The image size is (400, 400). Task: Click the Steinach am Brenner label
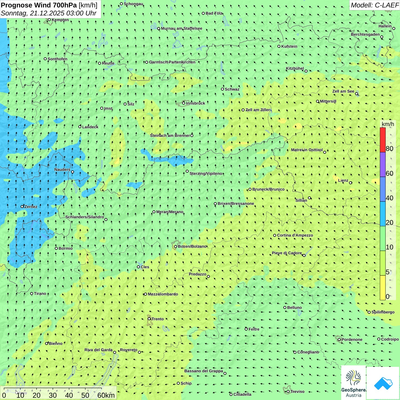[x=170, y=135]
